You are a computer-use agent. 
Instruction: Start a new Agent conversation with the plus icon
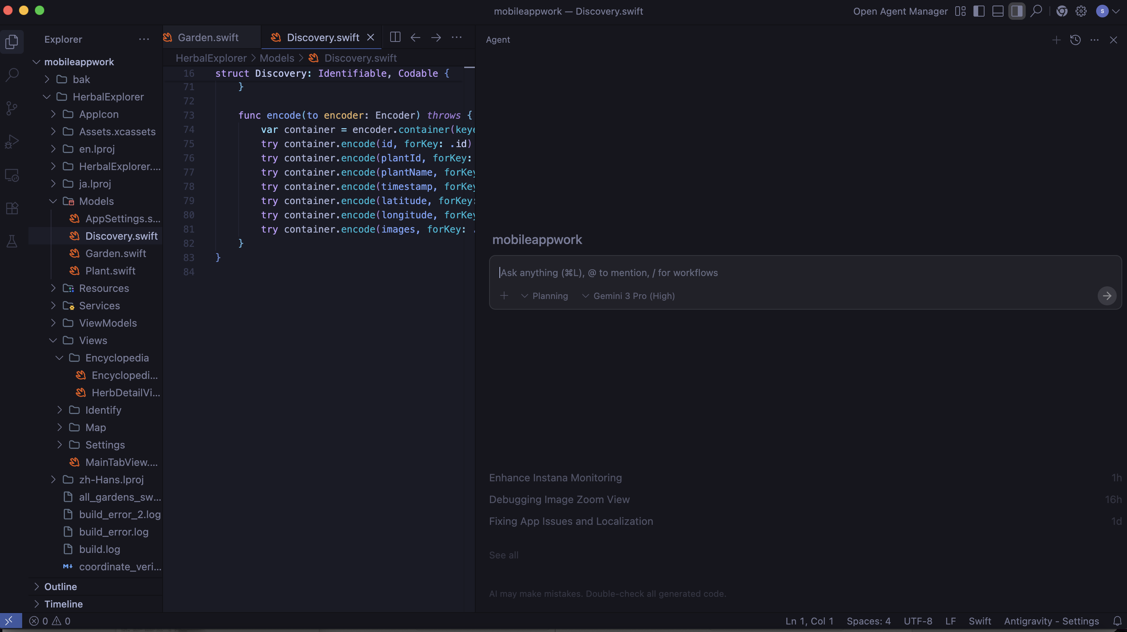1056,40
